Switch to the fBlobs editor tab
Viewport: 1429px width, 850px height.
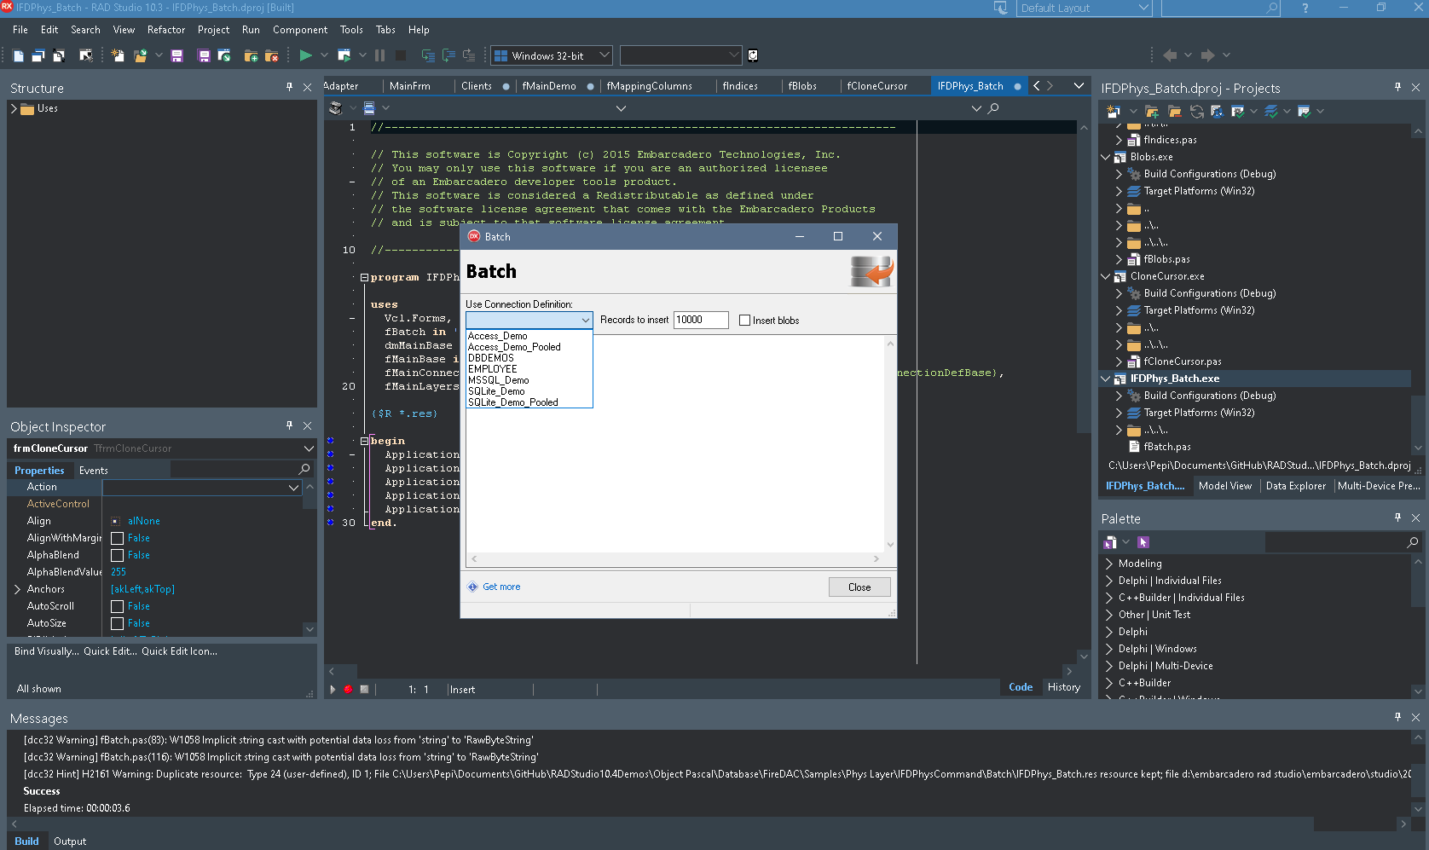[802, 86]
